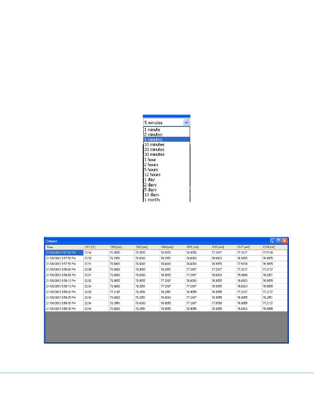
Task: Click the CH6 (mV) column header
Action: tap(223, 247)
